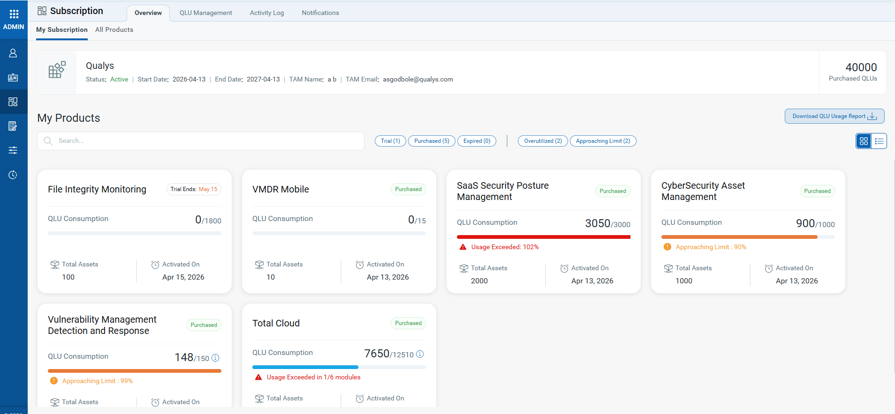Open the Overview tab
This screenshot has width=895, height=414.
(148, 13)
